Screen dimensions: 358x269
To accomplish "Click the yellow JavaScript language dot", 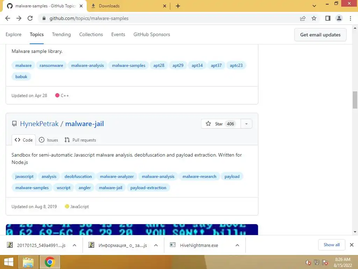I will pyautogui.click(x=67, y=206).
